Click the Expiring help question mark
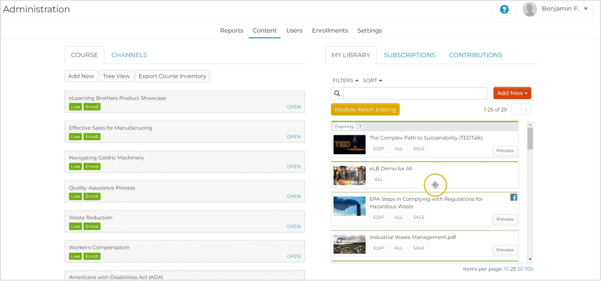Screen dimensions: 601x281 click(360, 127)
